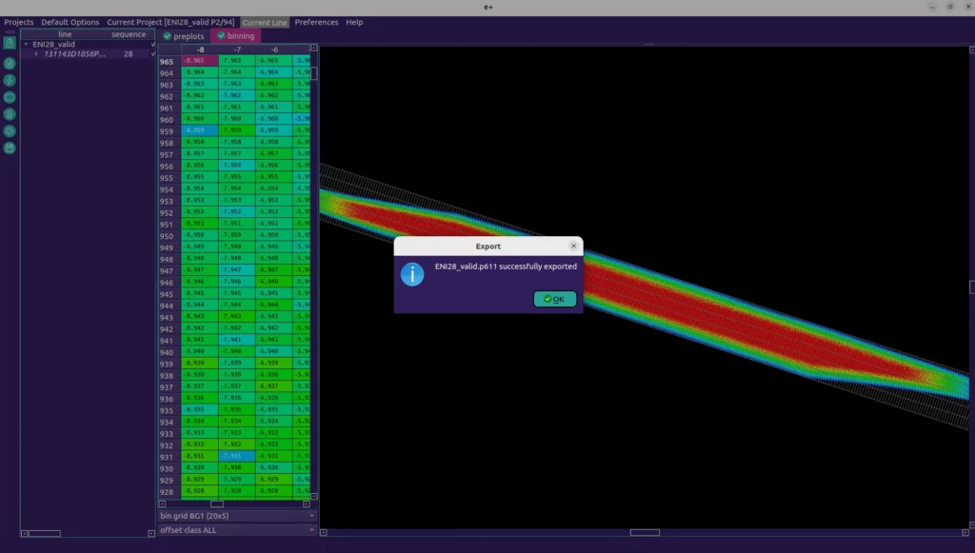
Task: Open the Current Line menu
Action: 265,23
